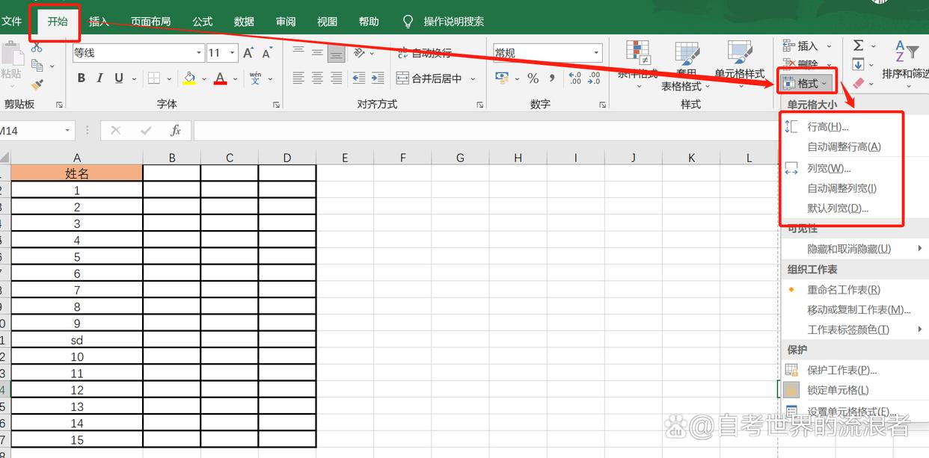This screenshot has width=929, height=458.
Task: Click 自动换行 wrap text button
Action: pos(424,53)
